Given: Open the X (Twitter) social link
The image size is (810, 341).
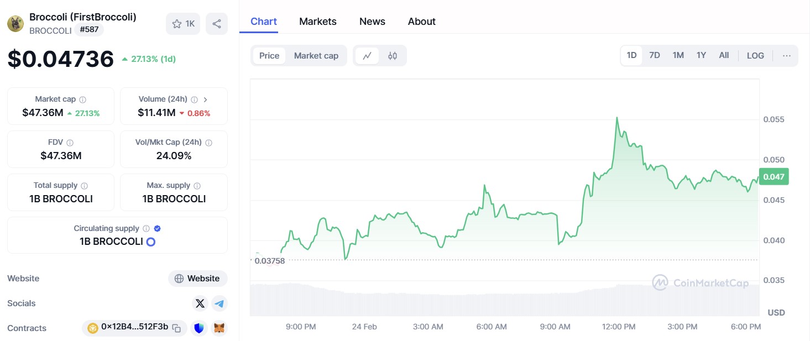Looking at the screenshot, I should point(200,303).
